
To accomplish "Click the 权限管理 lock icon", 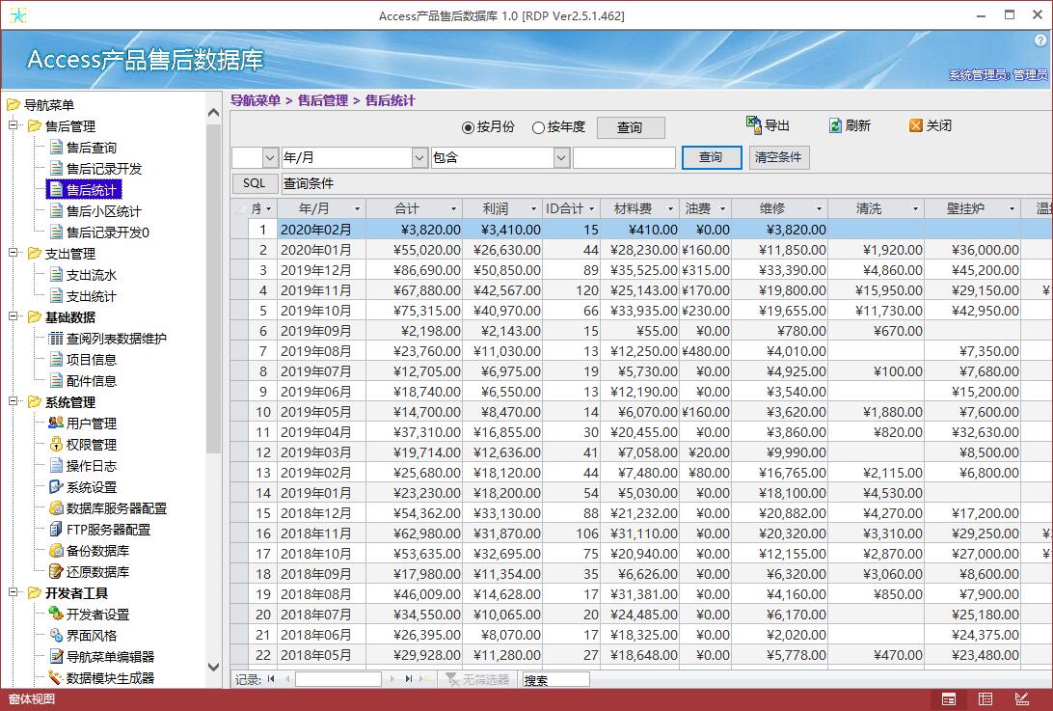I will (56, 444).
